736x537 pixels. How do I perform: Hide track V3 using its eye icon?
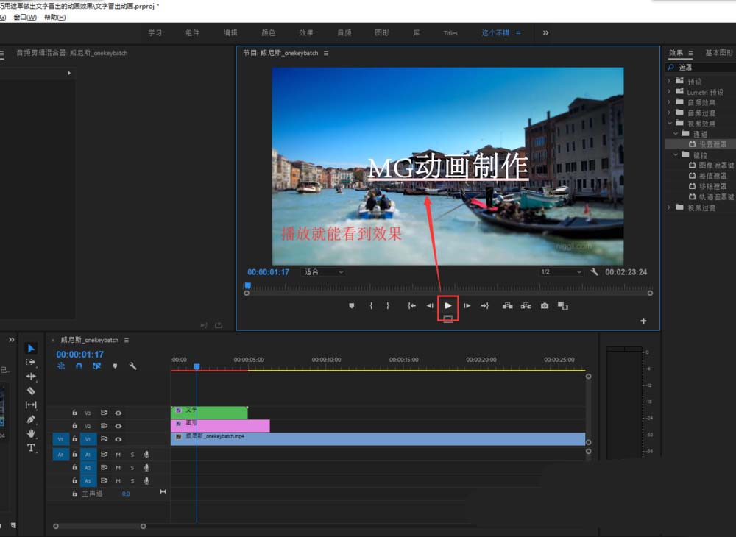[118, 413]
